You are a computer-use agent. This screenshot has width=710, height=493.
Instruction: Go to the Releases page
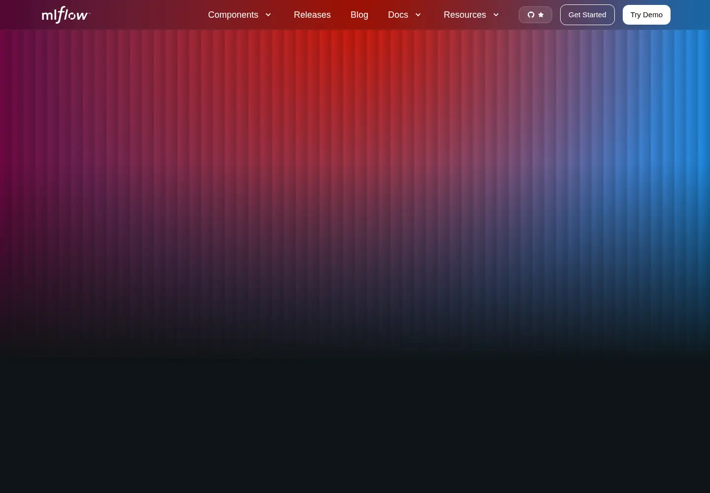click(x=312, y=15)
